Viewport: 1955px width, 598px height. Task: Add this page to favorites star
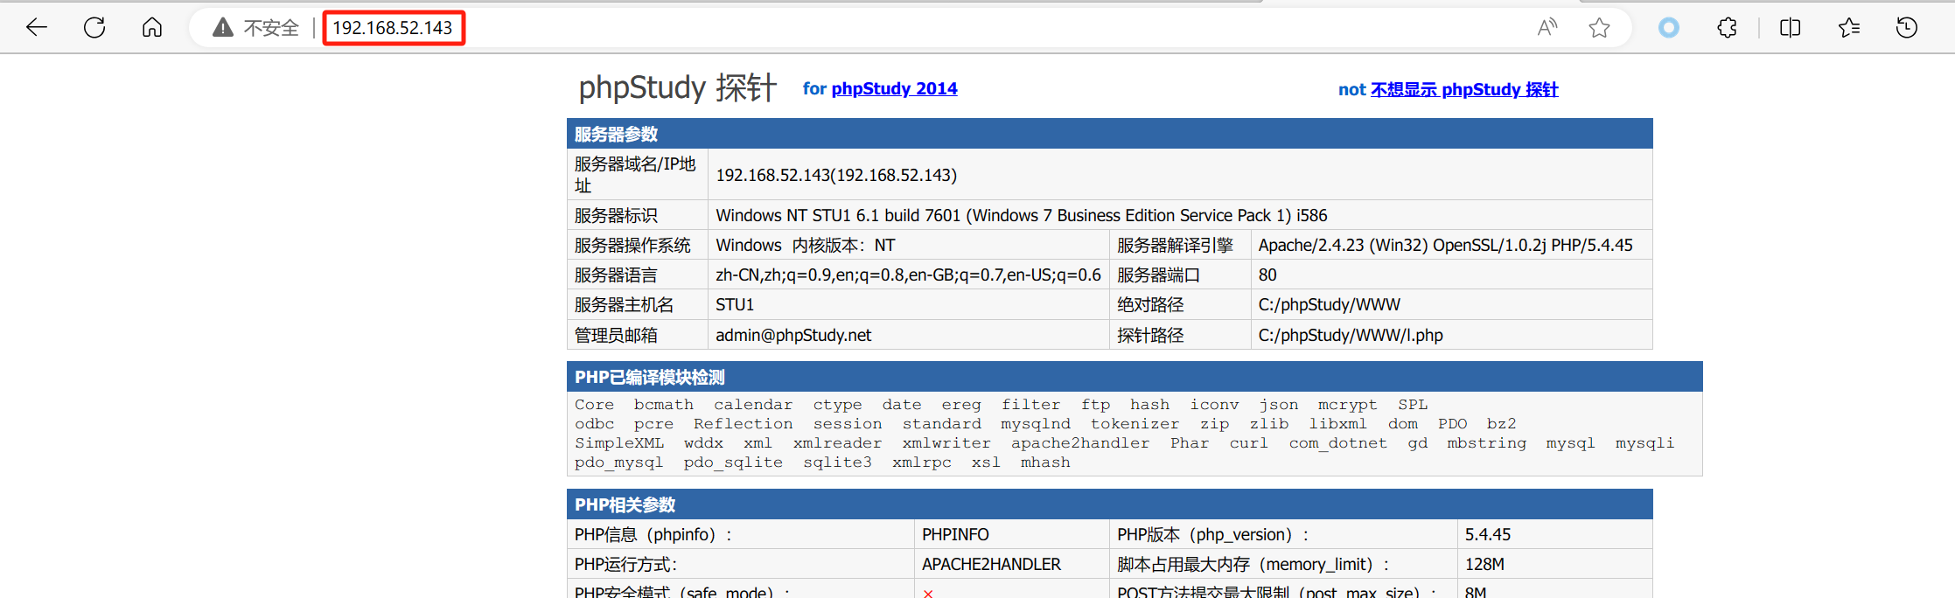(1600, 28)
